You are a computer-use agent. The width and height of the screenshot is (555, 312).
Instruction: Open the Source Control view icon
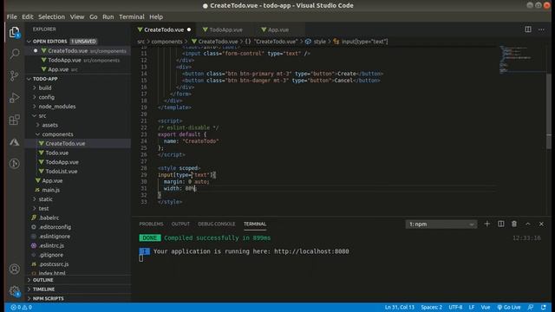click(14, 75)
